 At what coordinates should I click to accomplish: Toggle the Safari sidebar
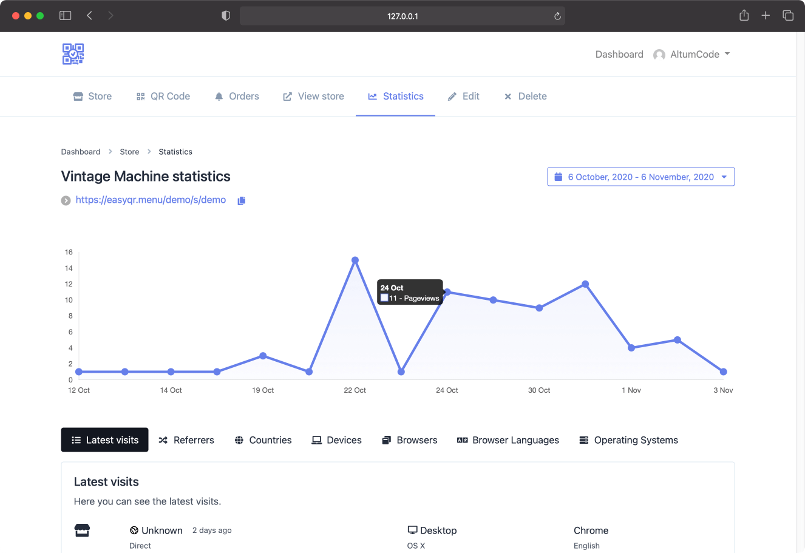click(65, 15)
